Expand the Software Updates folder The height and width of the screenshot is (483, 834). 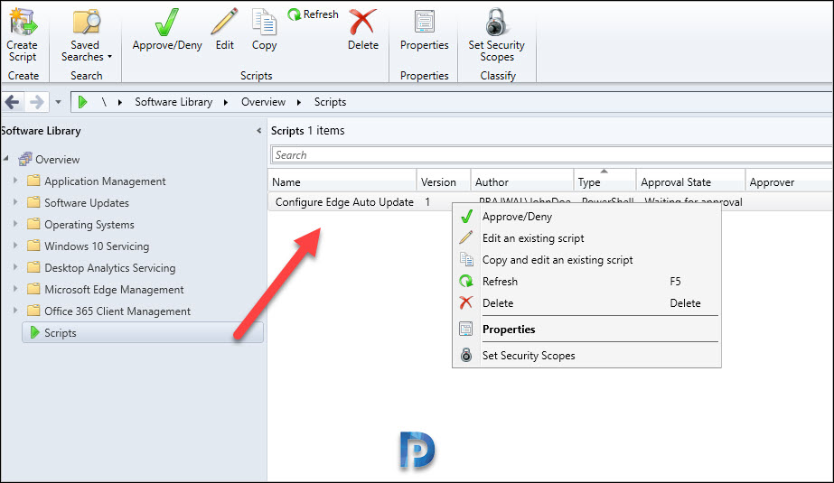[15, 202]
